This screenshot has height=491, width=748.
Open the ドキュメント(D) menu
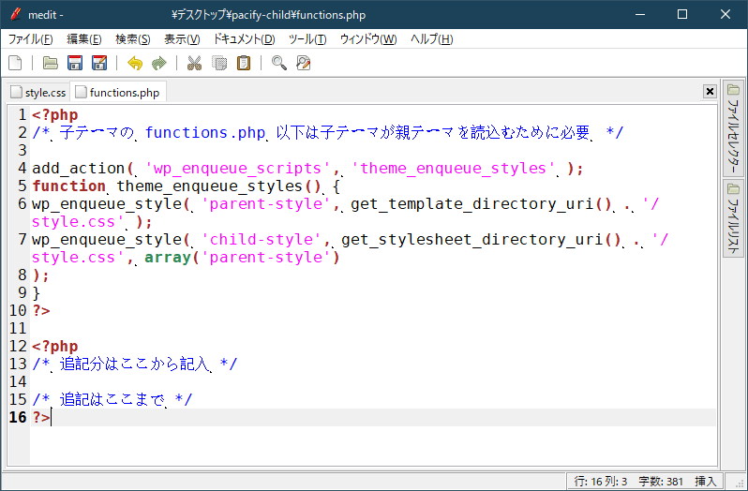[245, 39]
